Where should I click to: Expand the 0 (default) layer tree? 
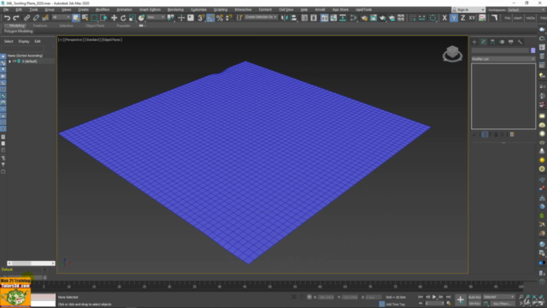pyautogui.click(x=9, y=62)
